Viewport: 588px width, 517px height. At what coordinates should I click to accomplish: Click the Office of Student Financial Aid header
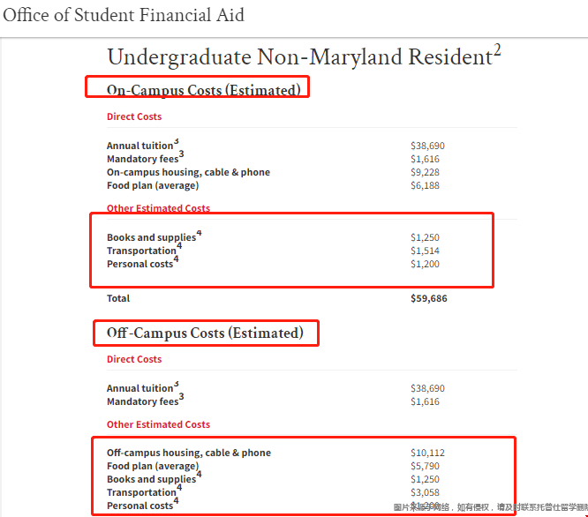point(124,16)
